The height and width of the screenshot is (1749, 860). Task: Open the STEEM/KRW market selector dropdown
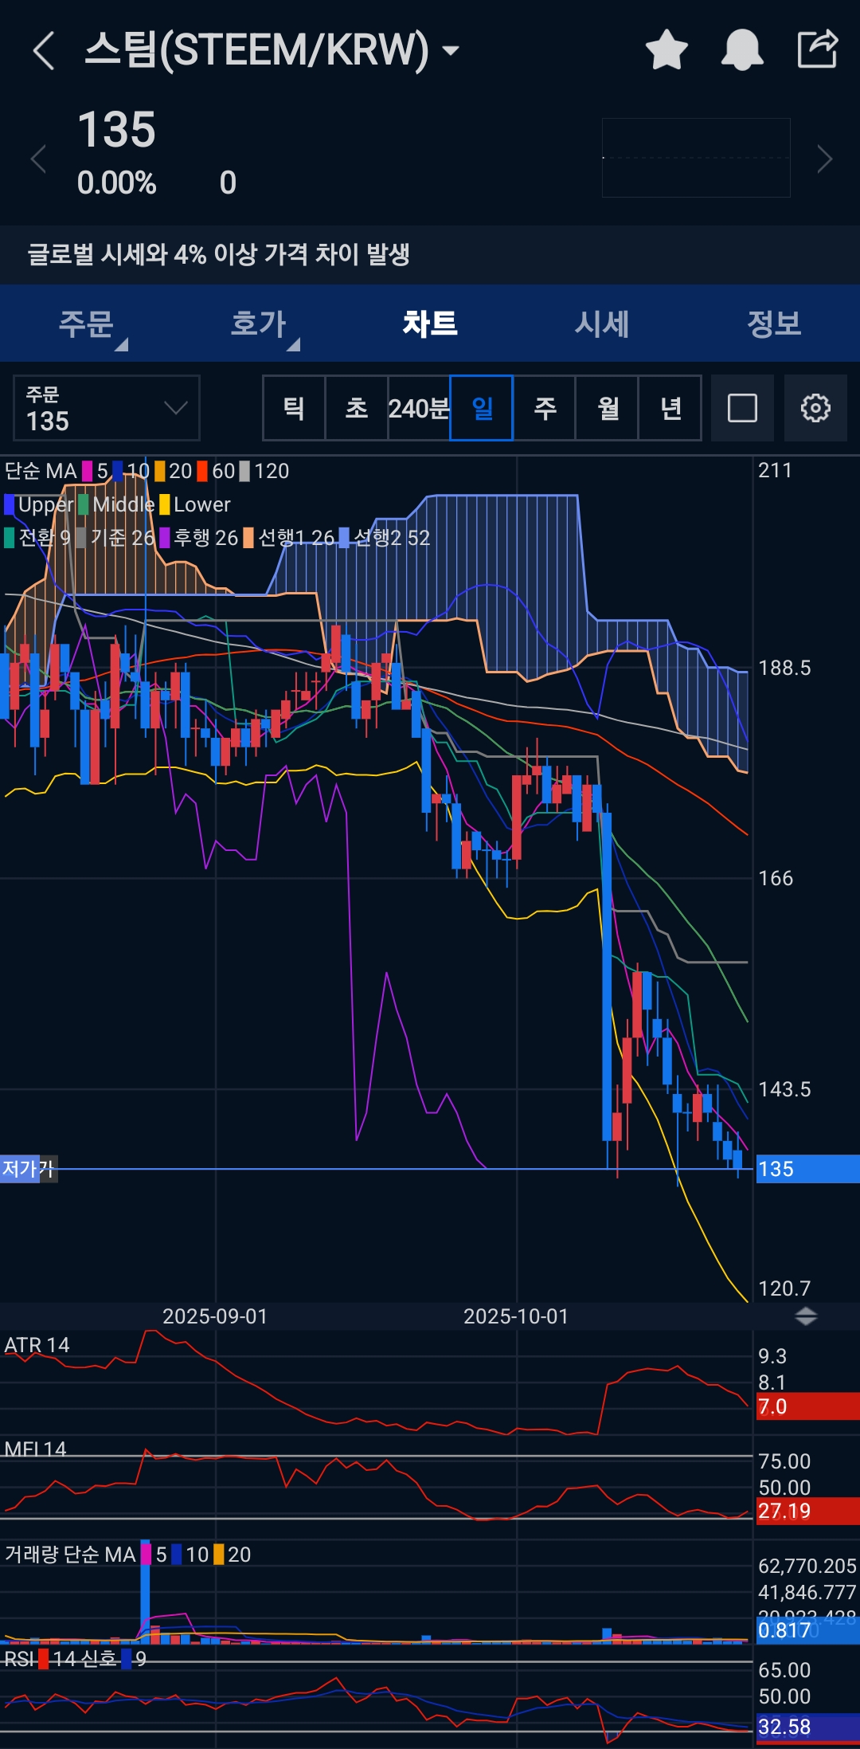point(272,49)
